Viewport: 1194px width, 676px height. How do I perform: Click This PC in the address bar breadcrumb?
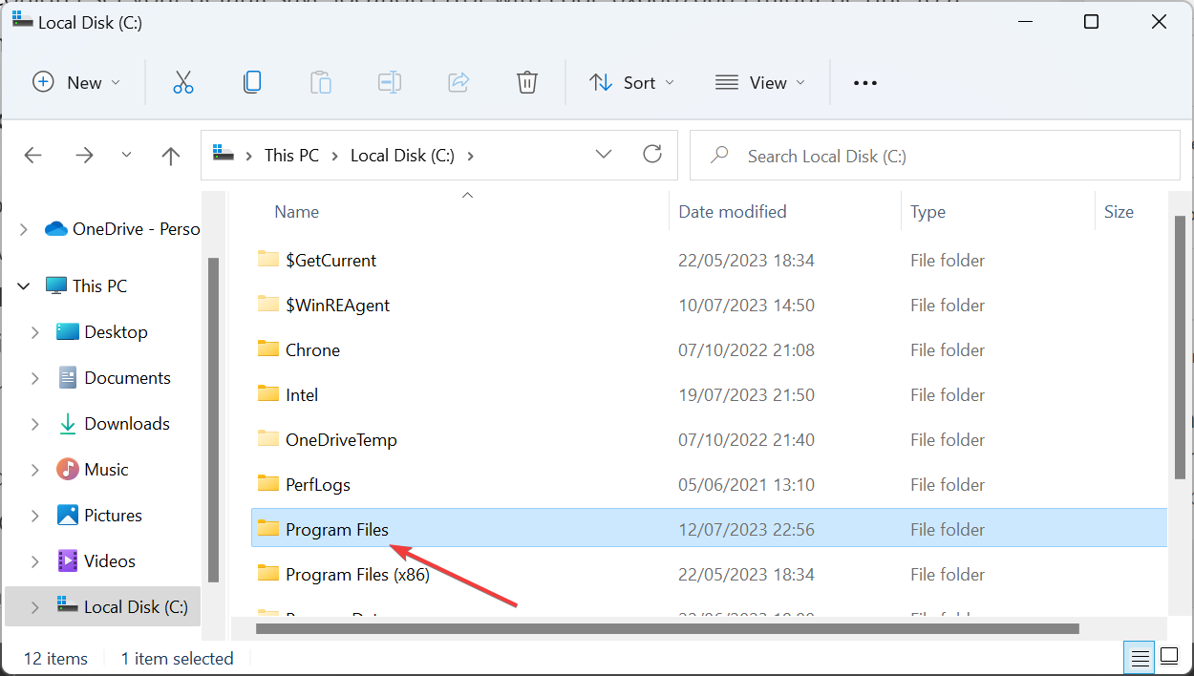tap(292, 155)
